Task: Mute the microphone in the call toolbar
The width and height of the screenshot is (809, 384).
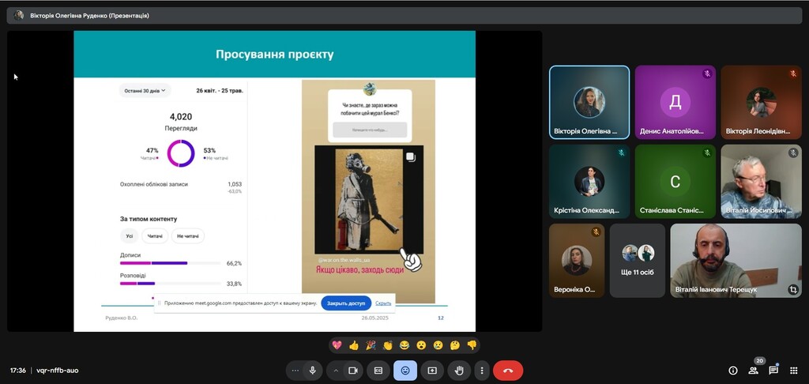Action: click(x=313, y=370)
